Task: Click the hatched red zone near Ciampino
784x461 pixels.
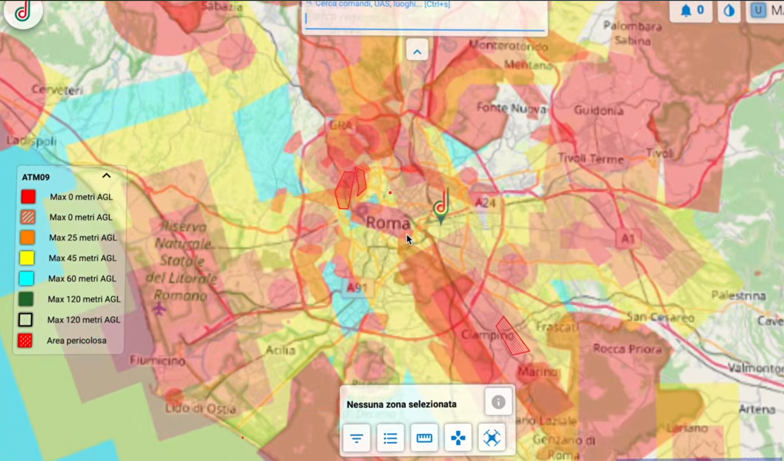Action: tap(513, 336)
